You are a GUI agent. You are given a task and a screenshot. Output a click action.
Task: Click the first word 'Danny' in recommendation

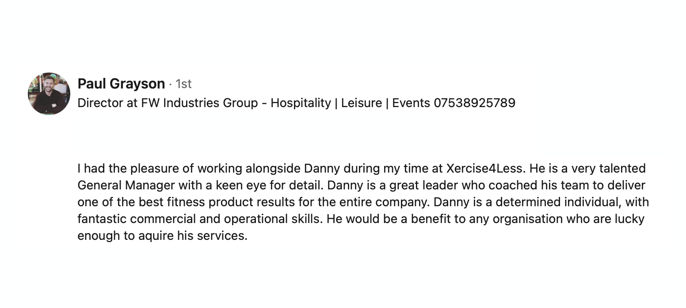(322, 169)
